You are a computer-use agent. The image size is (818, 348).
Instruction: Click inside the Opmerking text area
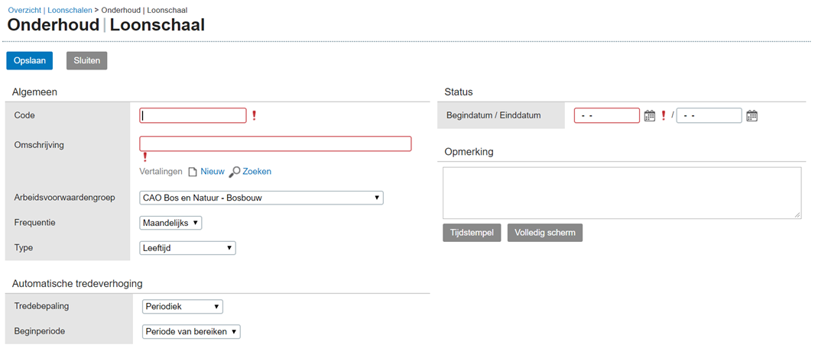point(622,193)
